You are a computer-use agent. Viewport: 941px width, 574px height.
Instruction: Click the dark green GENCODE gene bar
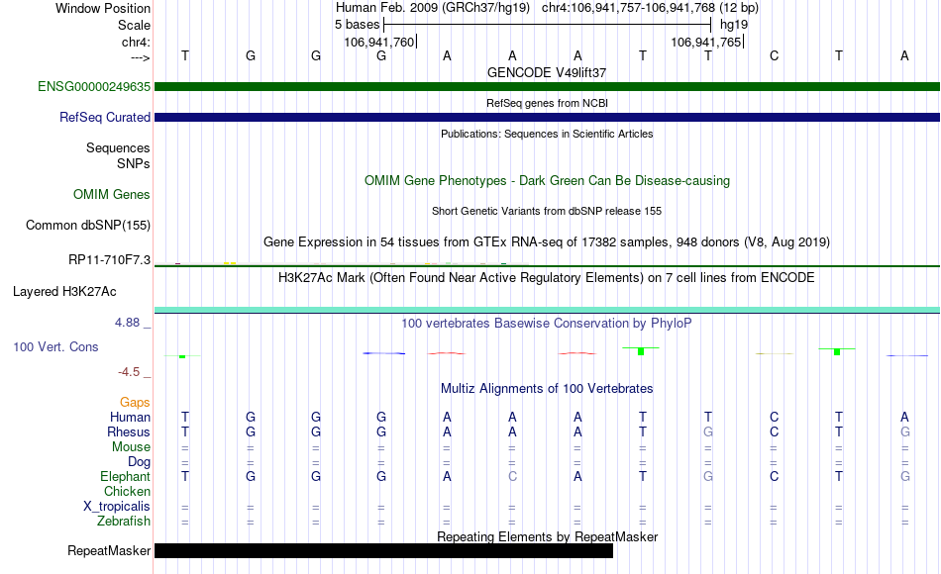(548, 86)
